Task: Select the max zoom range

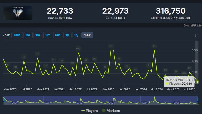Action: [87, 35]
